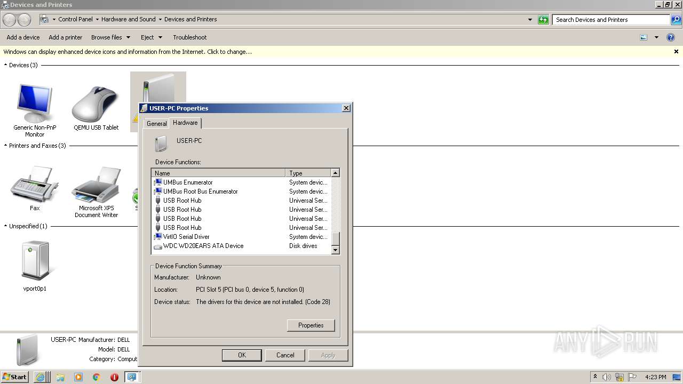The width and height of the screenshot is (683, 384).
Task: Sort device functions by Name column
Action: point(219,173)
